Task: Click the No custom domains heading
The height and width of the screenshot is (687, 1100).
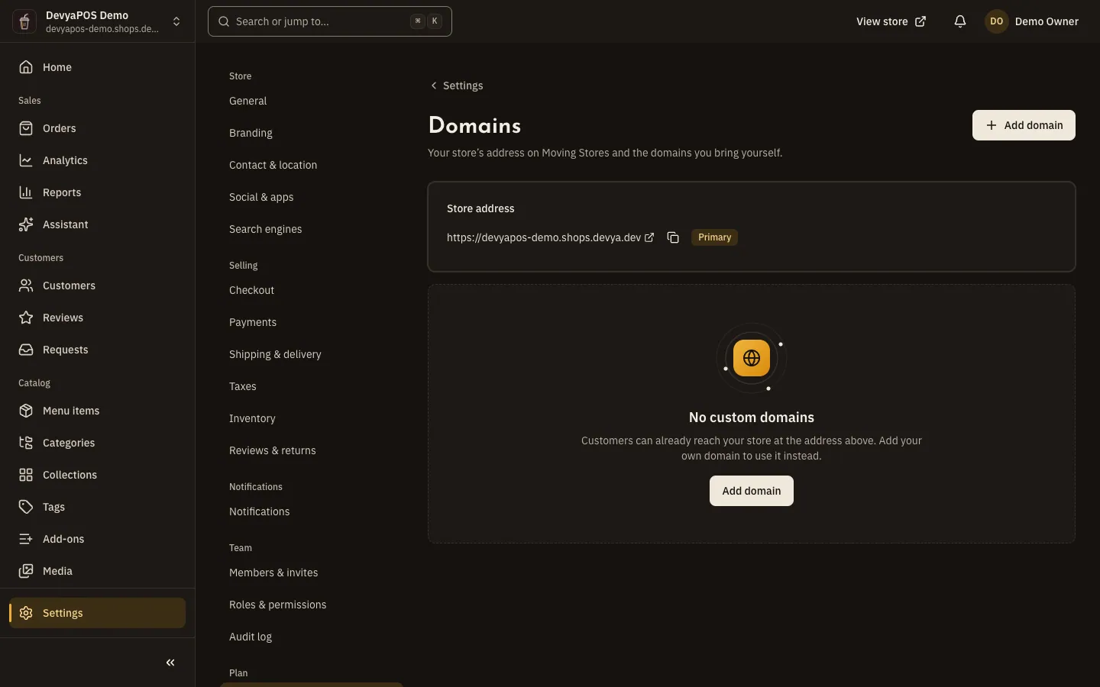Action: (x=752, y=418)
